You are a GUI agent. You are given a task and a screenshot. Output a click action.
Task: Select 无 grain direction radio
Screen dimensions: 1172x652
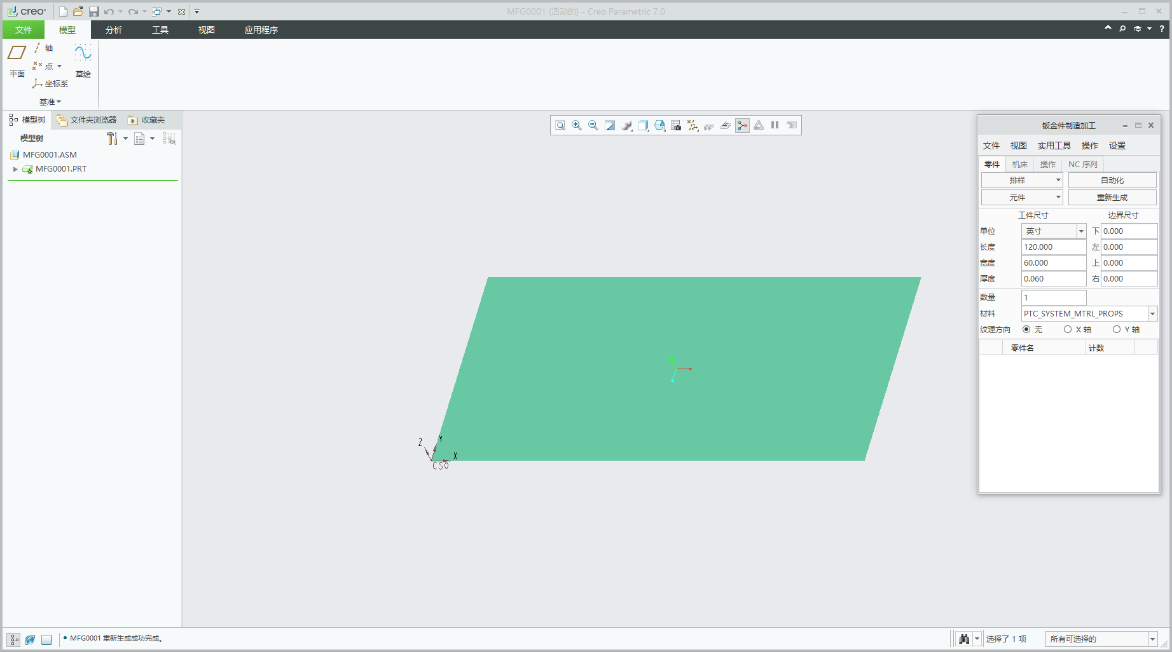1026,329
